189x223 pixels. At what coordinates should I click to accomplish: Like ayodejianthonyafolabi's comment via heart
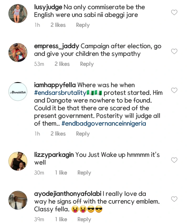(174, 199)
